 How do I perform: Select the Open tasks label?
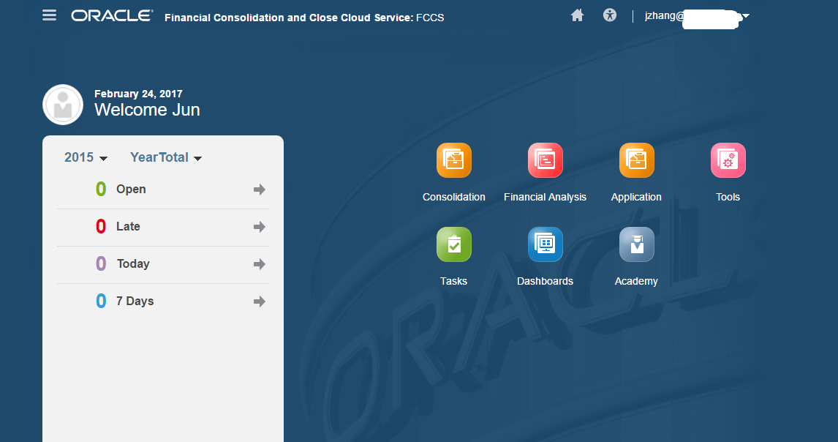[x=131, y=190]
